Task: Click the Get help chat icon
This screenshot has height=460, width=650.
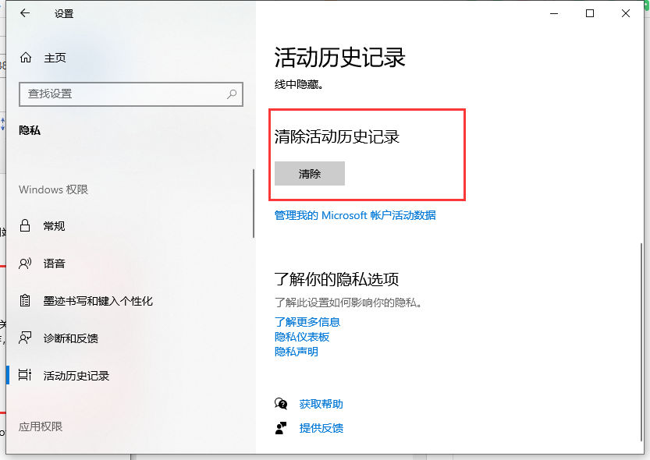Action: pyautogui.click(x=281, y=404)
